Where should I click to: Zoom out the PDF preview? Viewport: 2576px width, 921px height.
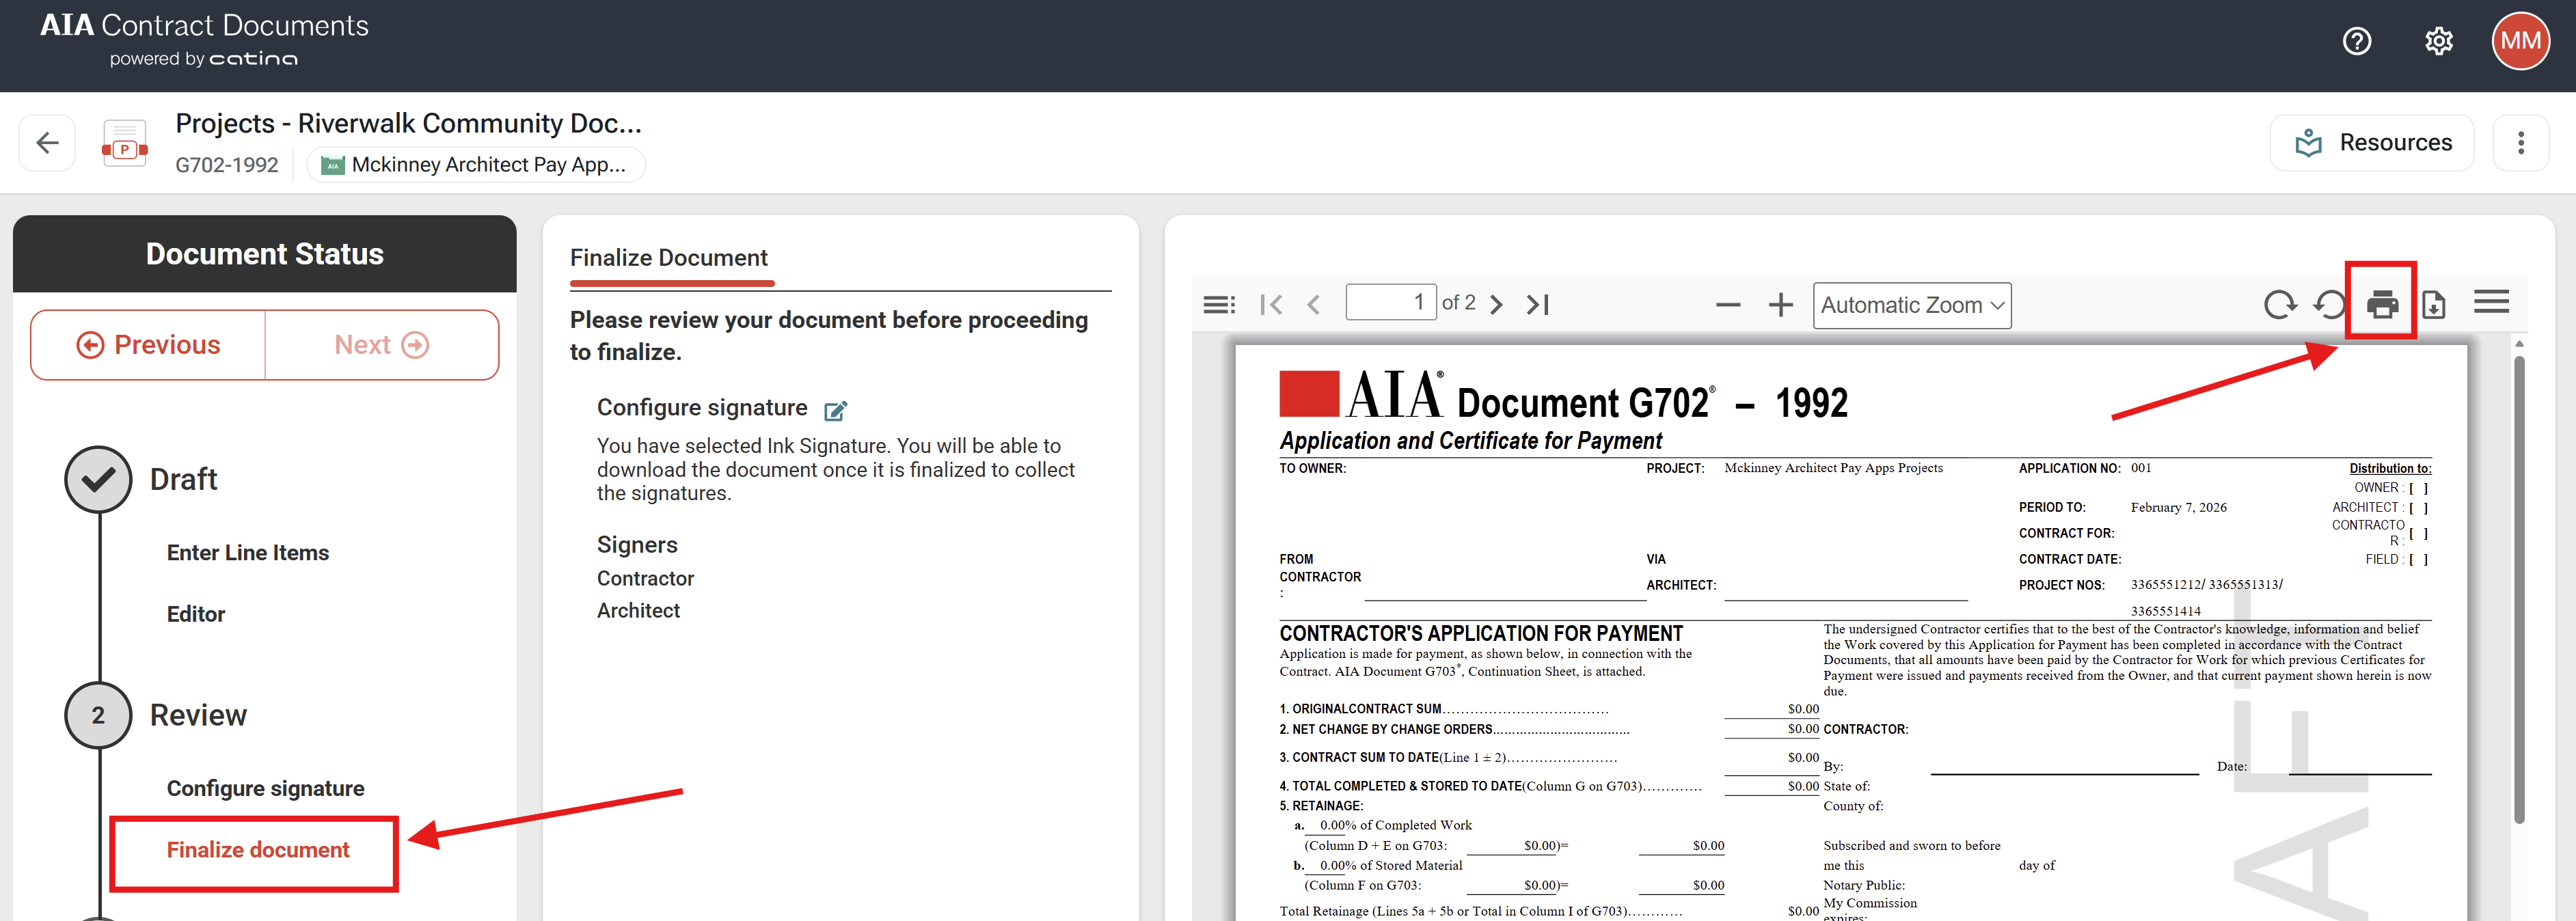pos(1728,305)
